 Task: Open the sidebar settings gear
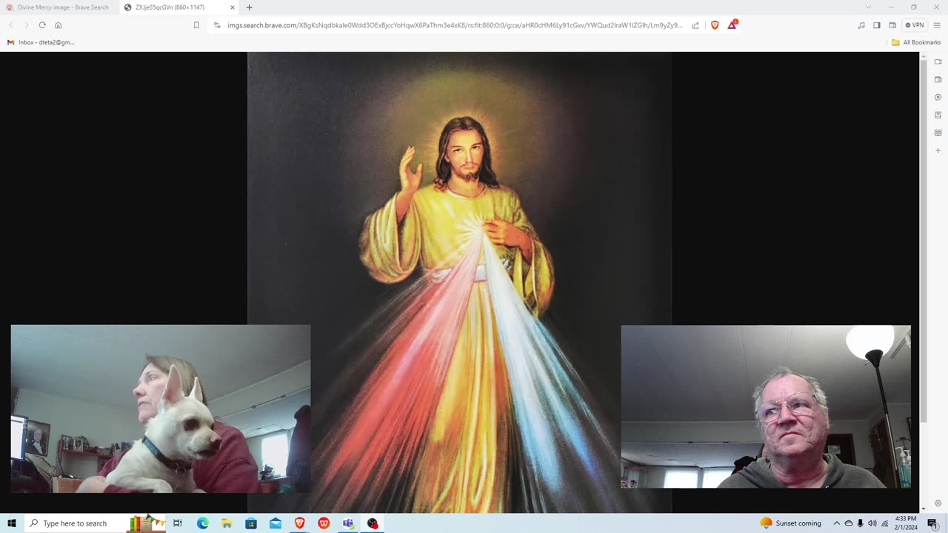[x=938, y=503]
